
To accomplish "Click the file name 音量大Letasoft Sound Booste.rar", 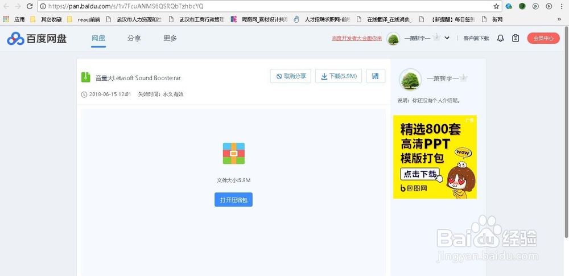I will coord(138,78).
